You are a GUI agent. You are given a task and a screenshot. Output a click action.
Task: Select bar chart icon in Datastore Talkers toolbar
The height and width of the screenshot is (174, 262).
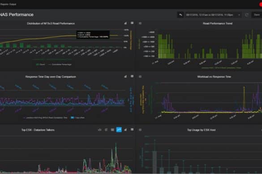(125, 130)
